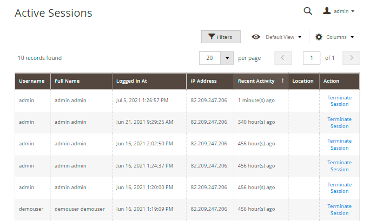Viewport: 370px width, 221px height.
Task: Click the per page value 20 field
Action: coord(210,58)
